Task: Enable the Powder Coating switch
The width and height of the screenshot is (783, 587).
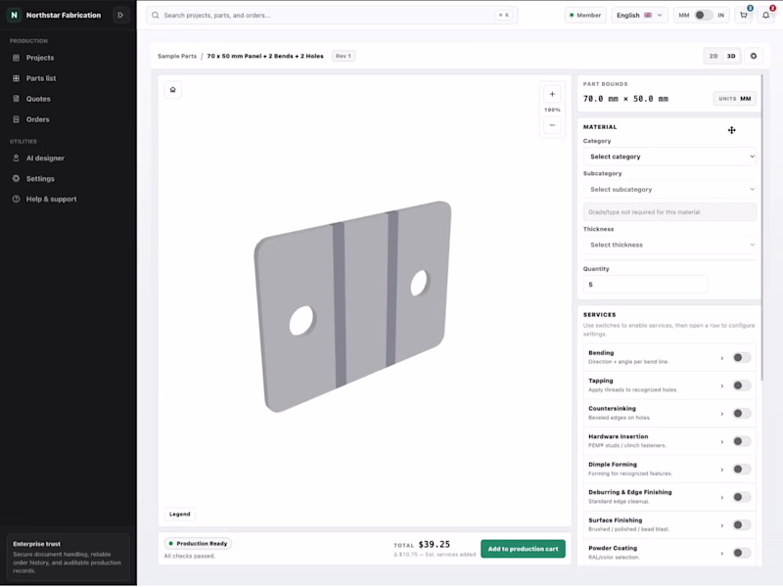Action: 742,553
